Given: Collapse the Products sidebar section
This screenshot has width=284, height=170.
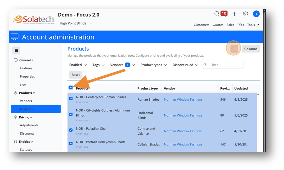Looking at the screenshot, I should click(x=27, y=93).
